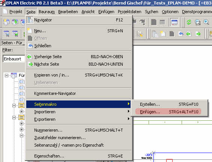Open the Einfügen menu in menu bar

[x=106, y=12]
